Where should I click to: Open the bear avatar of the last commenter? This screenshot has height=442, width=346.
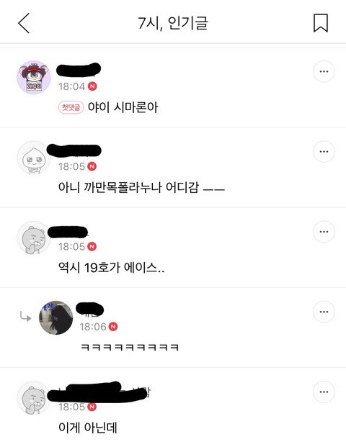click(34, 398)
